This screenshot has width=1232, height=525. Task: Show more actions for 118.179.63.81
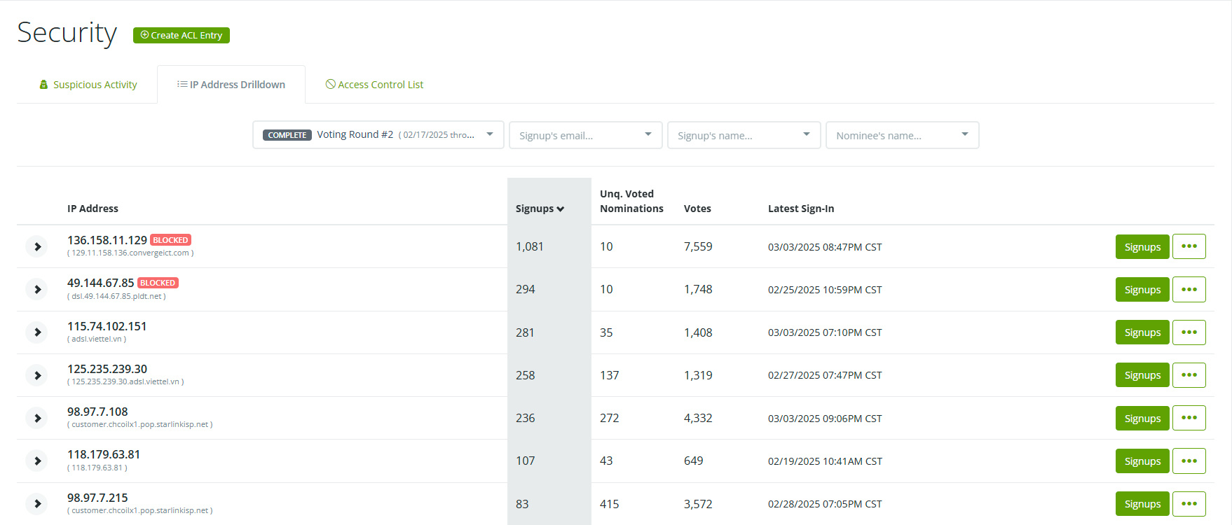(x=1189, y=461)
